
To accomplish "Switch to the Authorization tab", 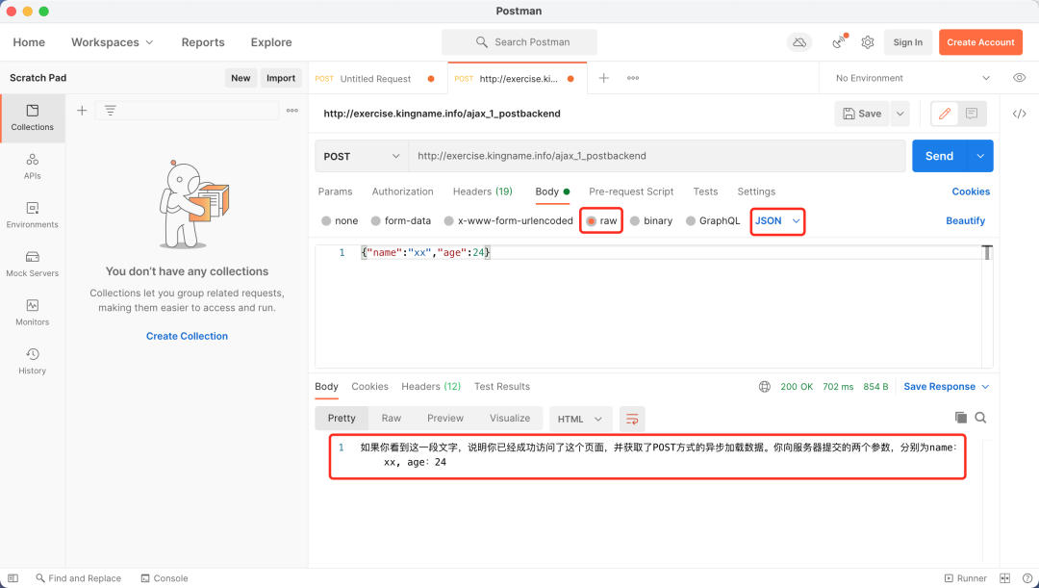I will (402, 192).
